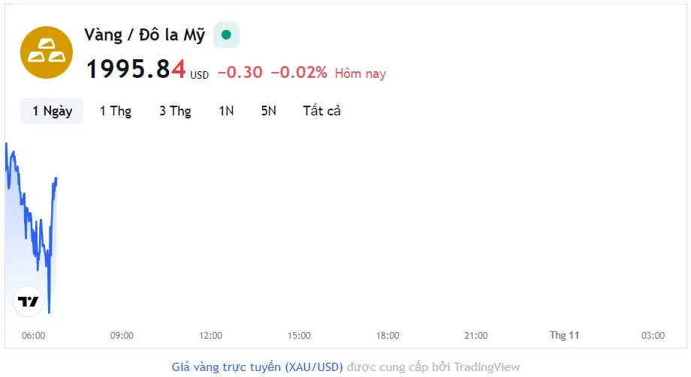The width and height of the screenshot is (691, 377).
Task: Select the 1 Ngày time range tab
Action: [52, 111]
